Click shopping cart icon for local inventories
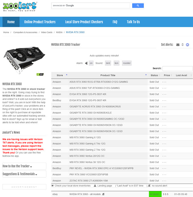193x197 pixels. (x=53, y=186)
